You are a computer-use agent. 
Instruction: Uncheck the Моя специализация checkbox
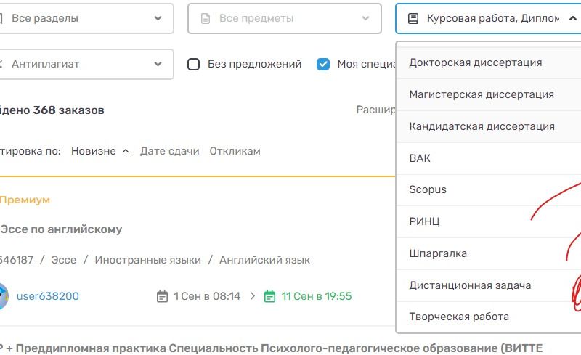pyautogui.click(x=323, y=64)
